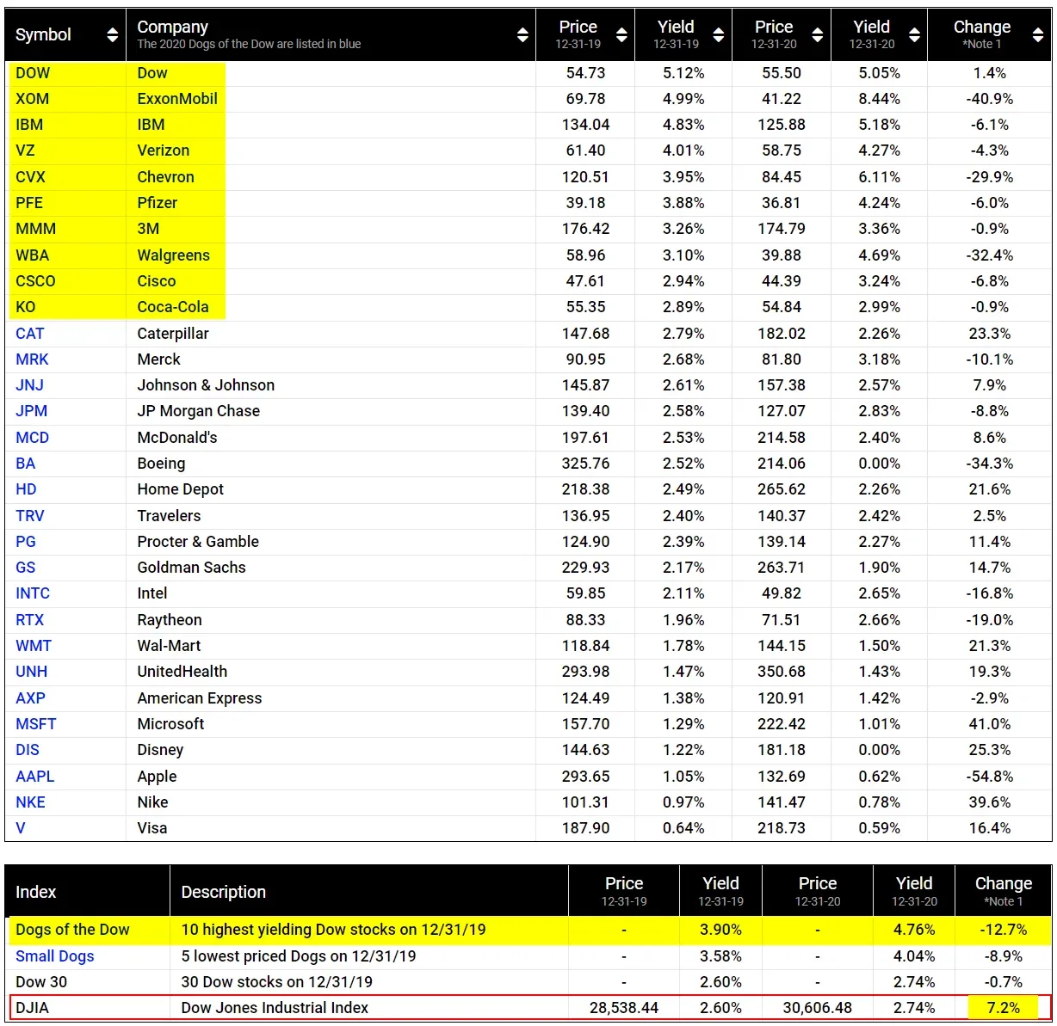
Task: Click the Boeing company name
Action: point(161,464)
